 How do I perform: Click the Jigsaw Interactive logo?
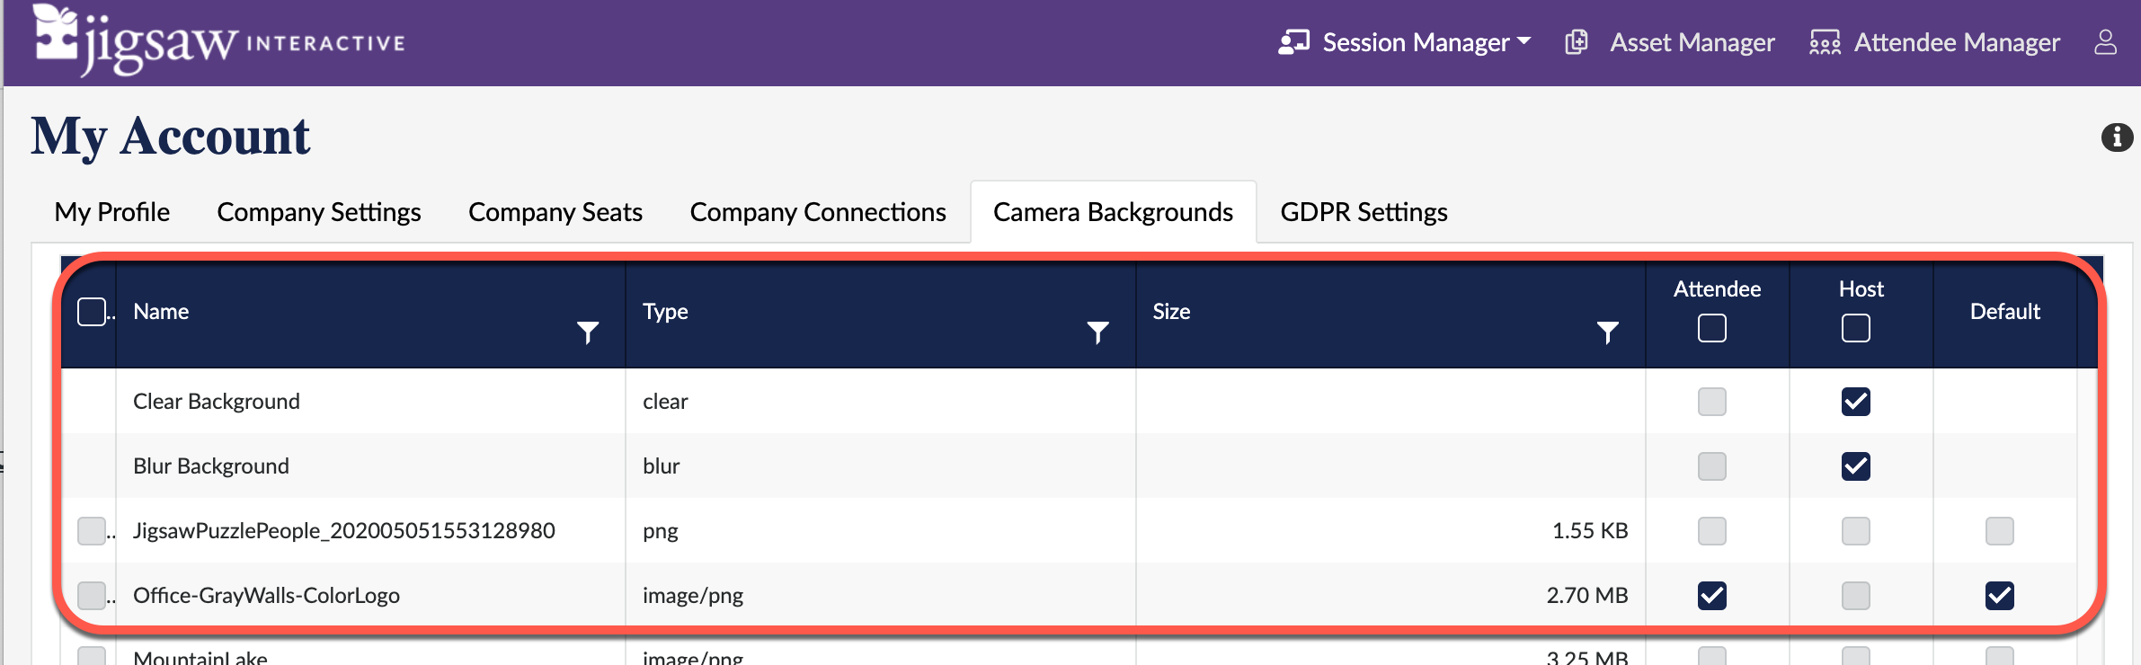tap(218, 41)
